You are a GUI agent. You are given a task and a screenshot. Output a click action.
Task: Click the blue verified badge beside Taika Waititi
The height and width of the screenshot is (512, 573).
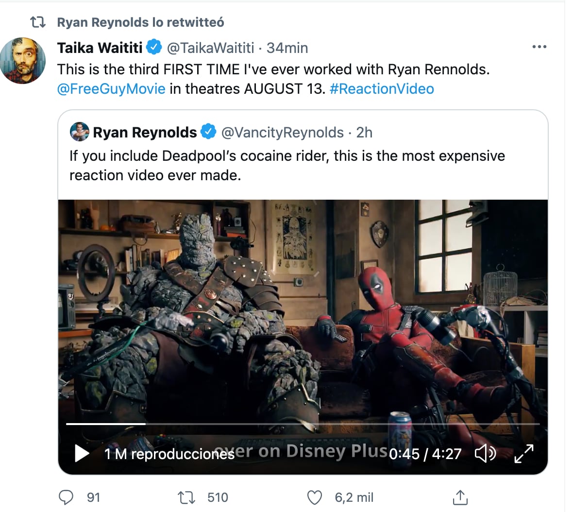point(154,47)
